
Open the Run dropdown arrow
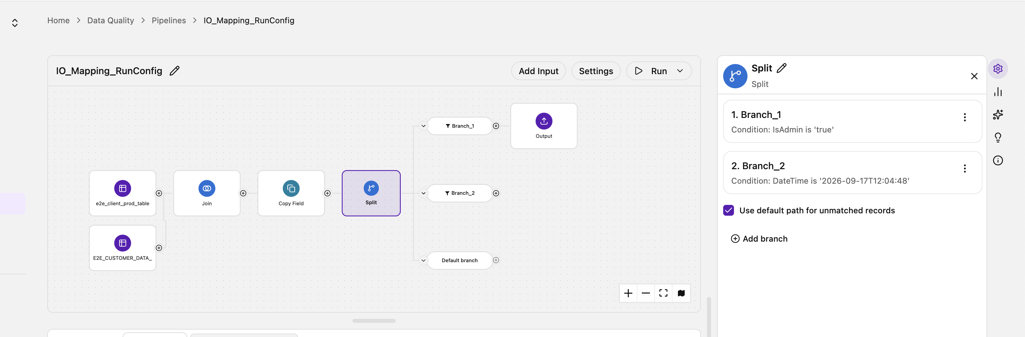pyautogui.click(x=680, y=71)
